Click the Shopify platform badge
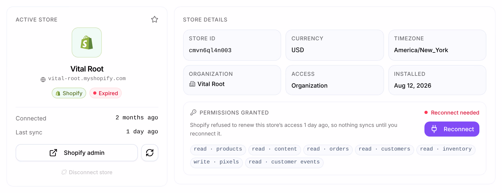 pyautogui.click(x=69, y=93)
